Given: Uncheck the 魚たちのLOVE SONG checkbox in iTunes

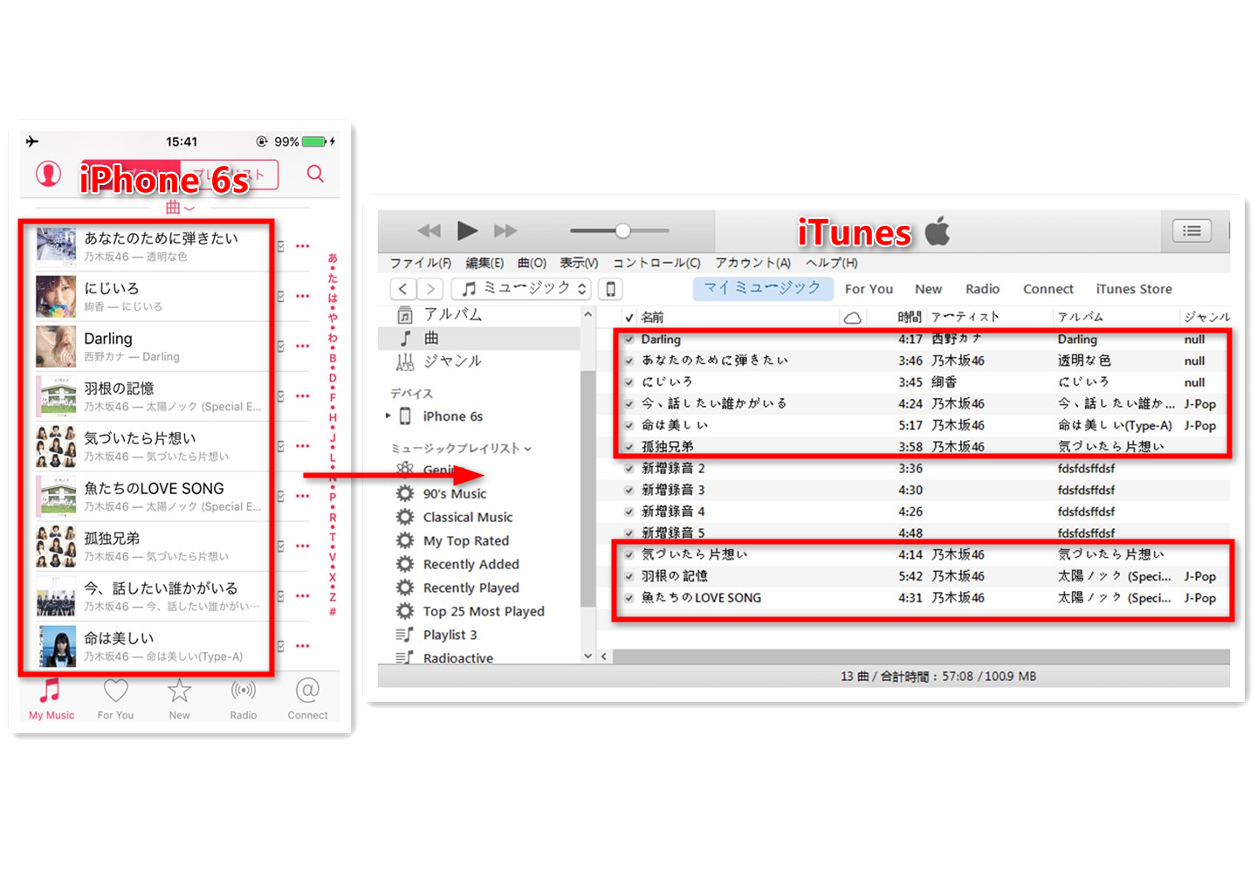Looking at the screenshot, I should point(628,598).
